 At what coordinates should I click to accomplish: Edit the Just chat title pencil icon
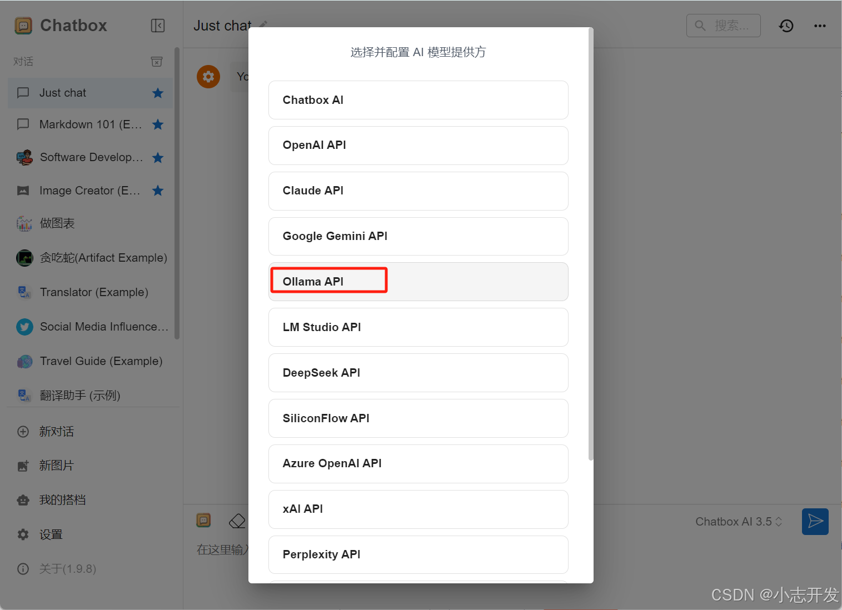tap(263, 24)
